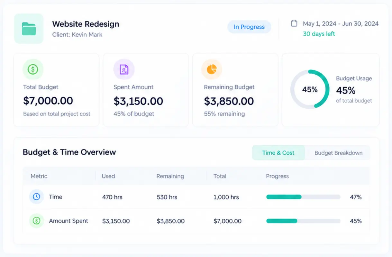Click the Total column header

(220, 176)
